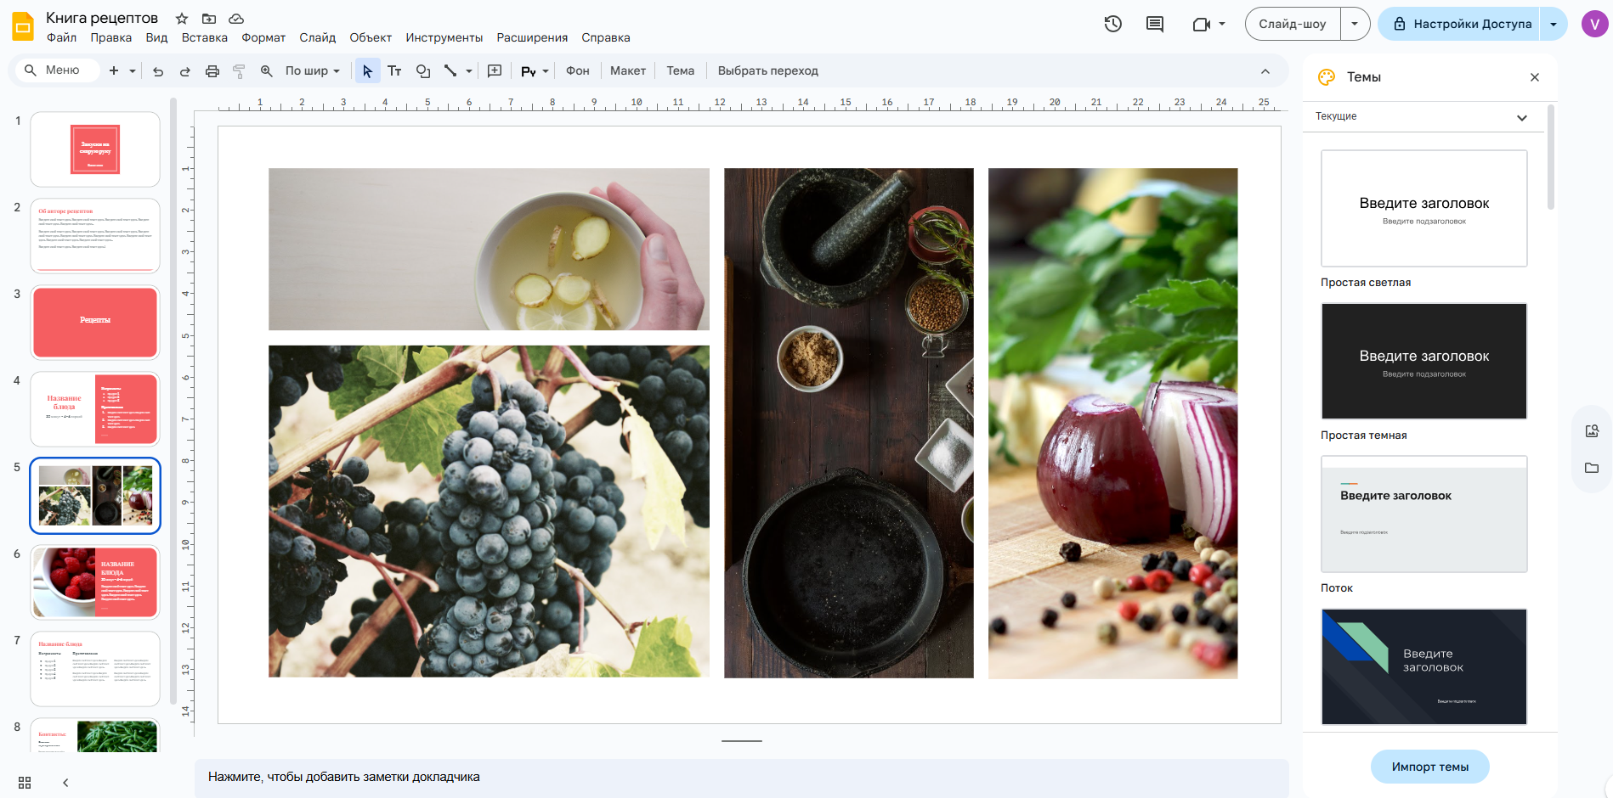Select the Shape insert tool

422,71
